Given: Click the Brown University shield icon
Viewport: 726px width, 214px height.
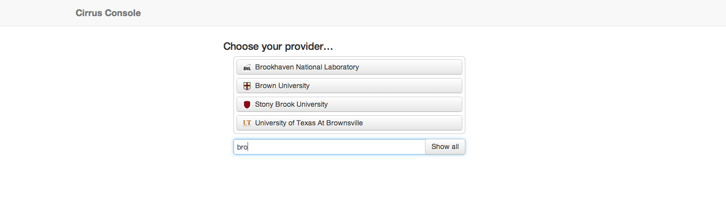Looking at the screenshot, I should [247, 86].
